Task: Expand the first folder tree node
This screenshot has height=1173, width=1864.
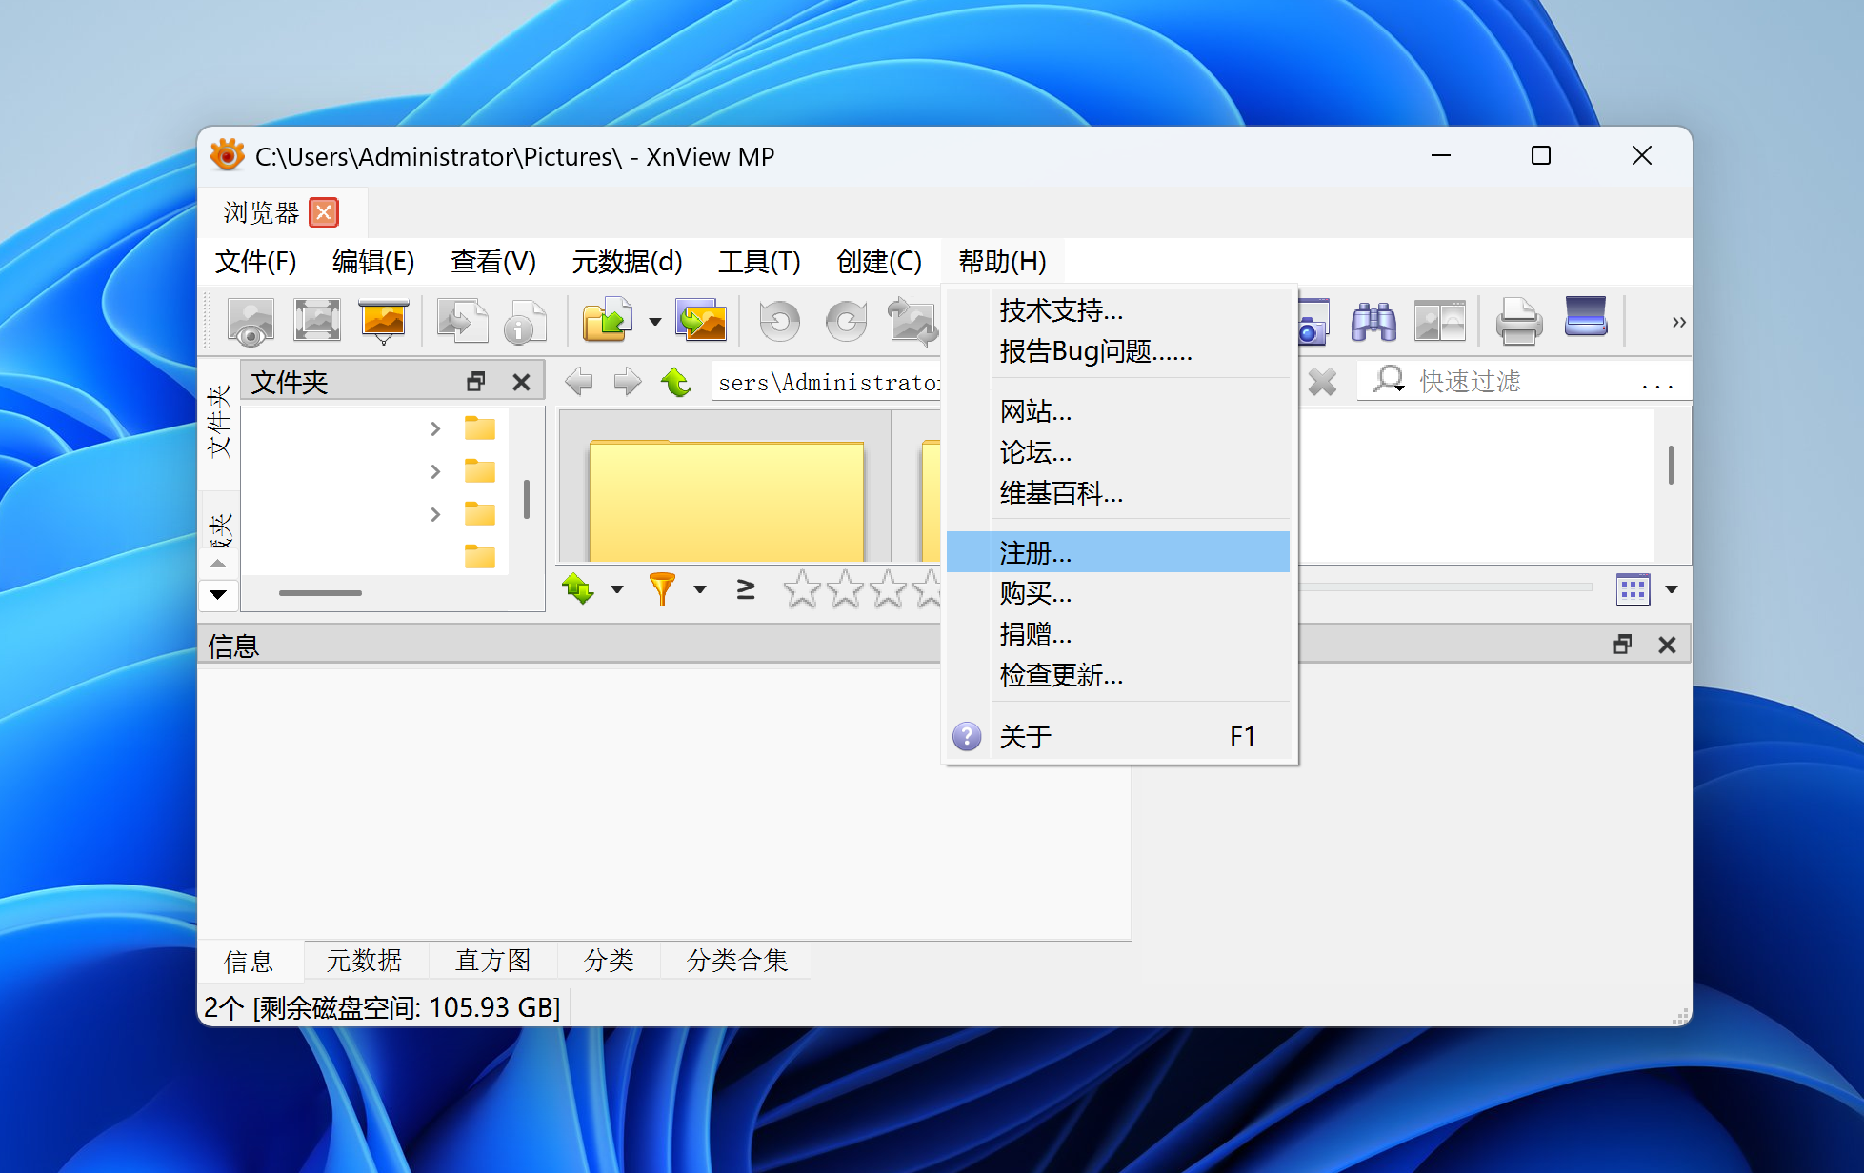Action: click(435, 428)
